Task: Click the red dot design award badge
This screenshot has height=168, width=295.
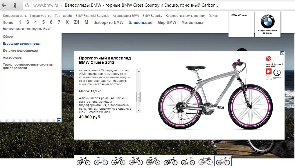Action: (274, 62)
